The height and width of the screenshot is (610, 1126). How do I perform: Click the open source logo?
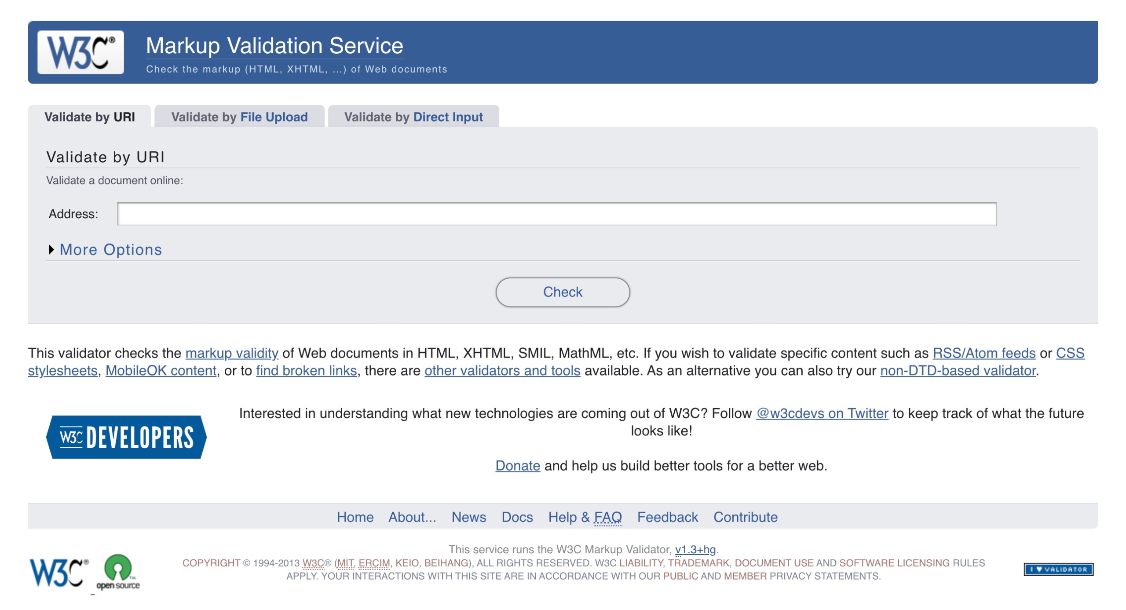coord(118,572)
